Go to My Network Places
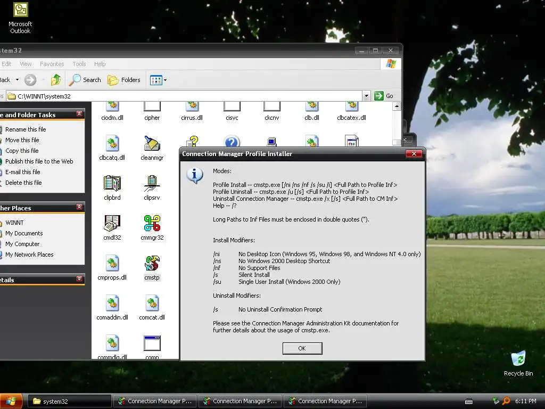Image resolution: width=545 pixels, height=409 pixels. coord(29,255)
